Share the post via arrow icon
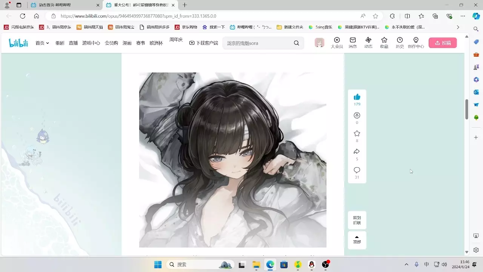The image size is (483, 272). click(357, 151)
